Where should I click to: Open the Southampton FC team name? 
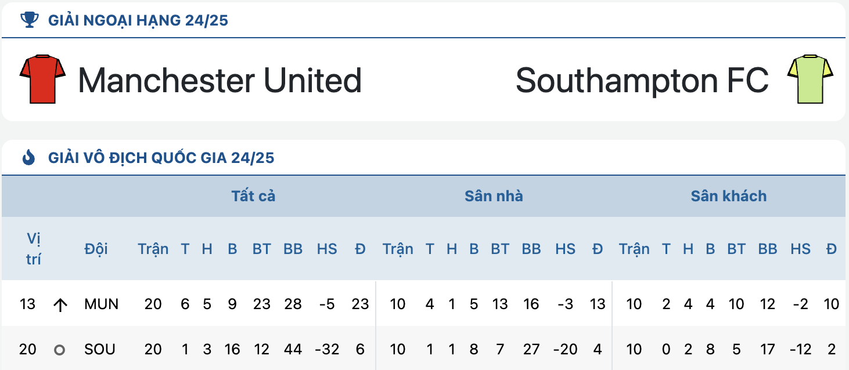642,80
